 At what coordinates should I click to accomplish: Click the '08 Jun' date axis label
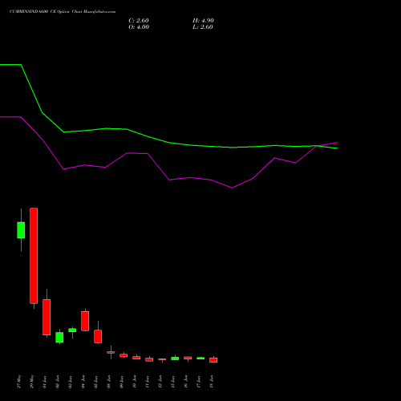(x=109, y=382)
